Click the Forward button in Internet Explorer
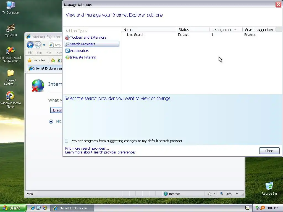 [38, 45]
